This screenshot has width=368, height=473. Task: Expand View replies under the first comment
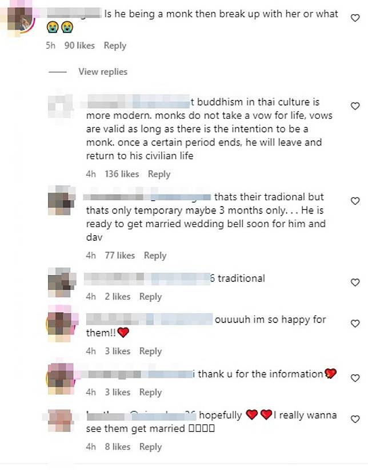pos(103,72)
